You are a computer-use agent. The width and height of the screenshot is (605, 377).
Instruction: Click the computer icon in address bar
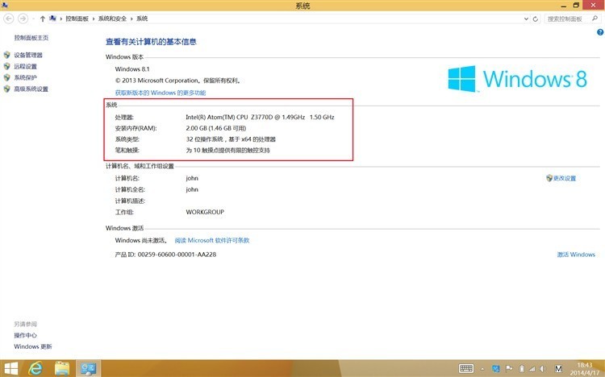click(53, 19)
